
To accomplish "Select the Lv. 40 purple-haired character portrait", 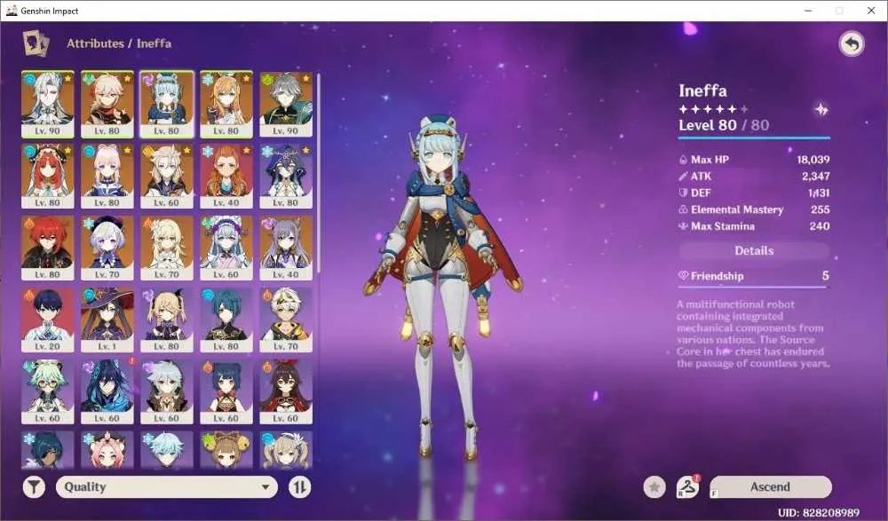I will (x=286, y=248).
